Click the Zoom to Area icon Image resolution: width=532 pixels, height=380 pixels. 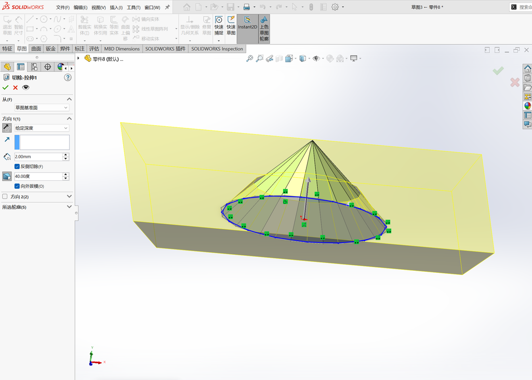(260, 58)
